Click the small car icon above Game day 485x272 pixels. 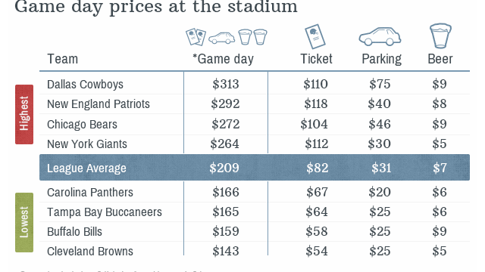[x=222, y=38]
